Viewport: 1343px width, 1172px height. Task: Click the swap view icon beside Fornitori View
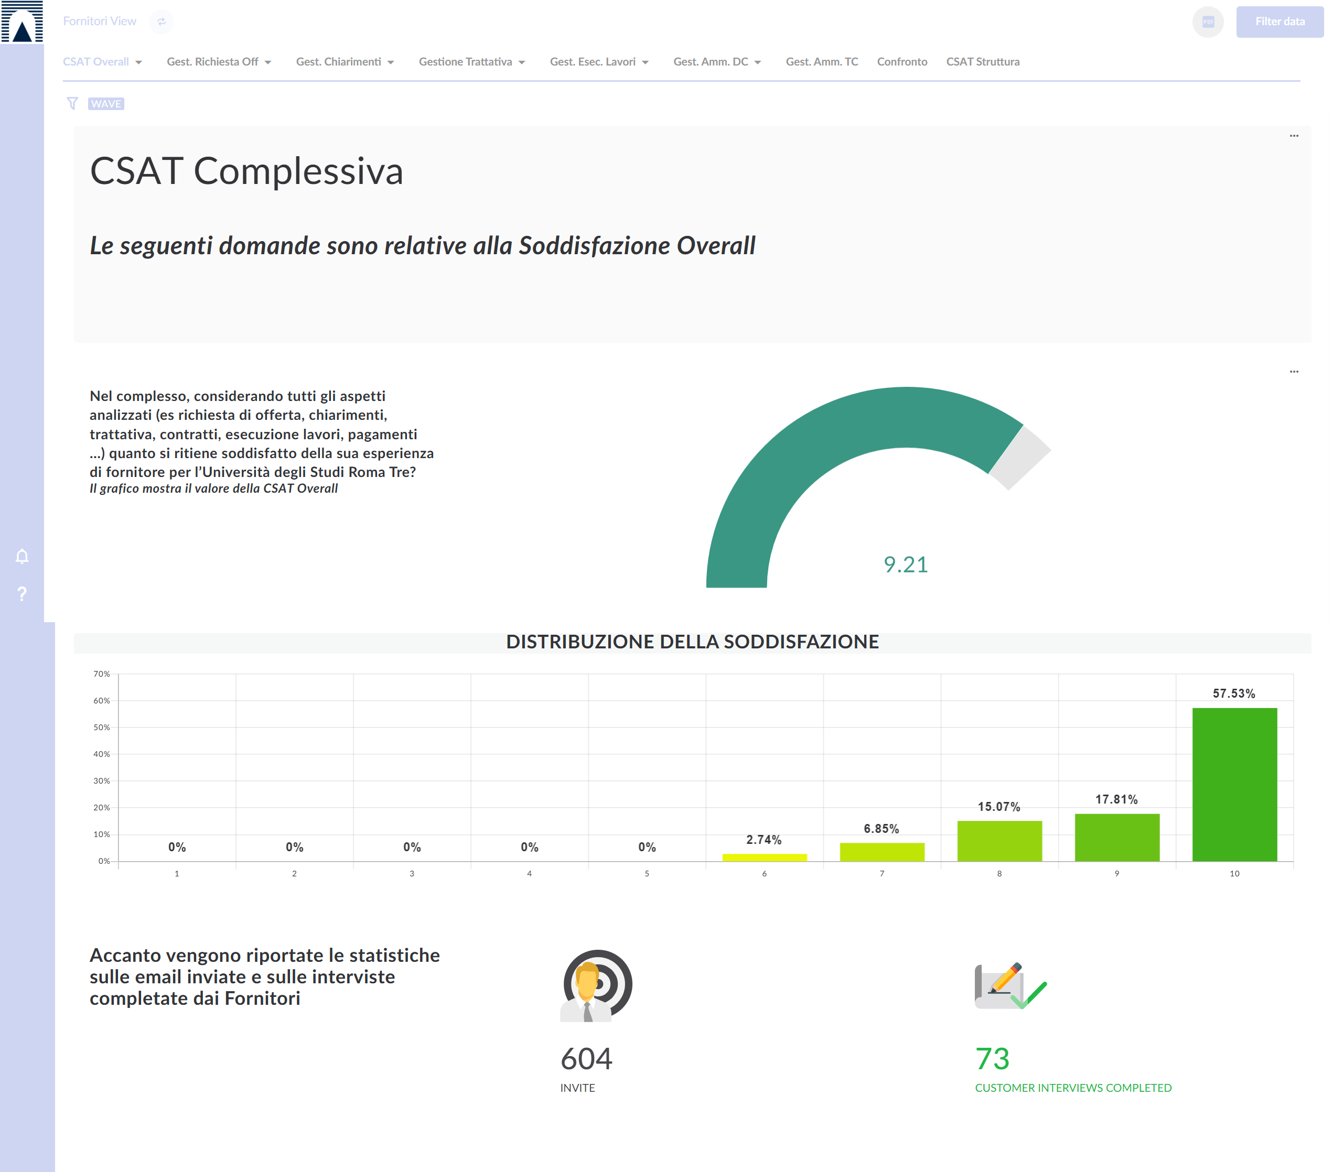[161, 21]
